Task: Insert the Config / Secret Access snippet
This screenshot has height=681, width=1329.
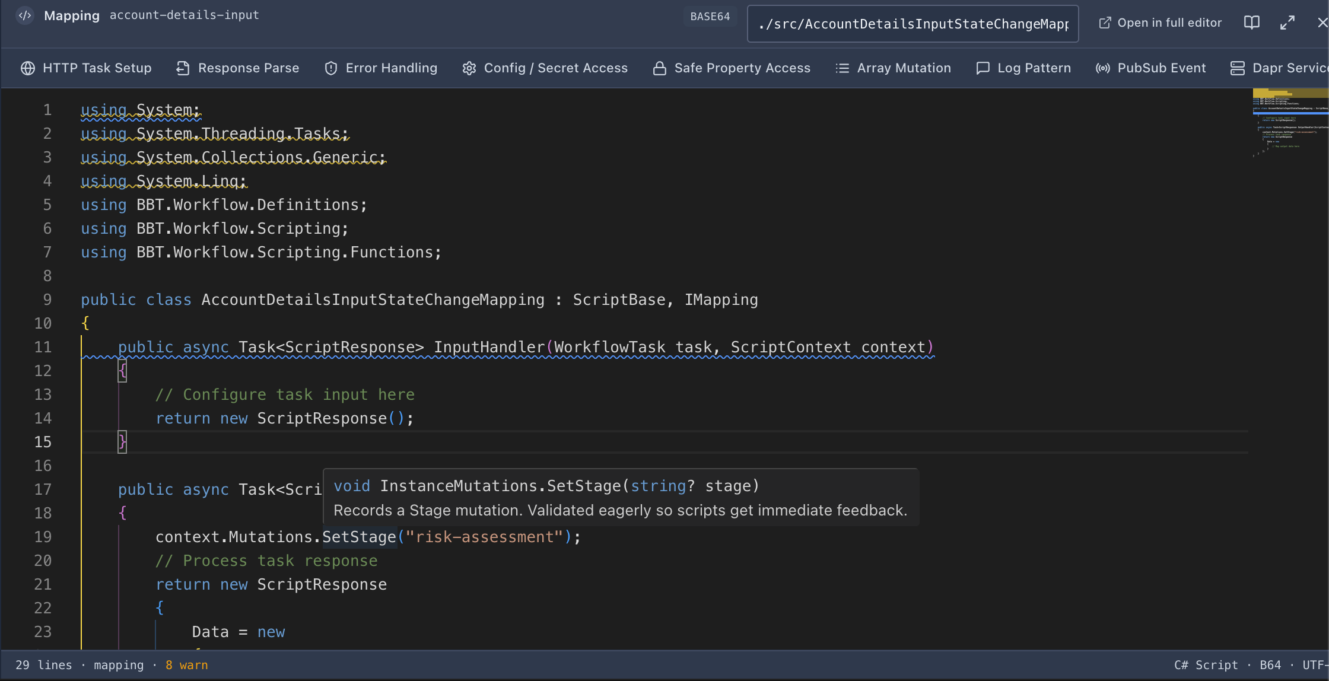Action: (x=545, y=68)
